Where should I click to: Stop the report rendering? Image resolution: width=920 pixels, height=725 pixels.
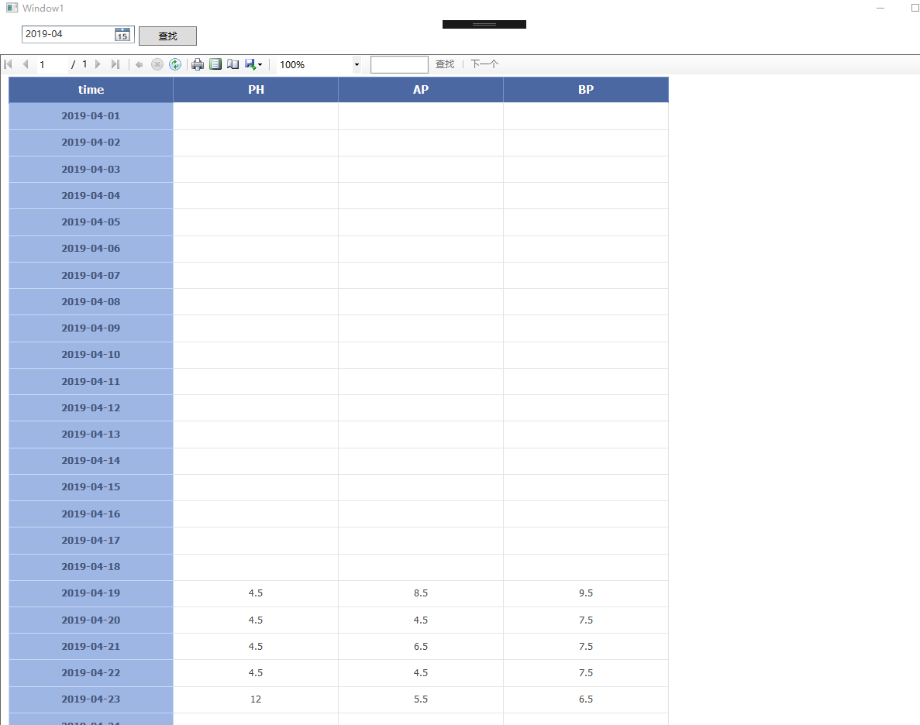tap(157, 64)
